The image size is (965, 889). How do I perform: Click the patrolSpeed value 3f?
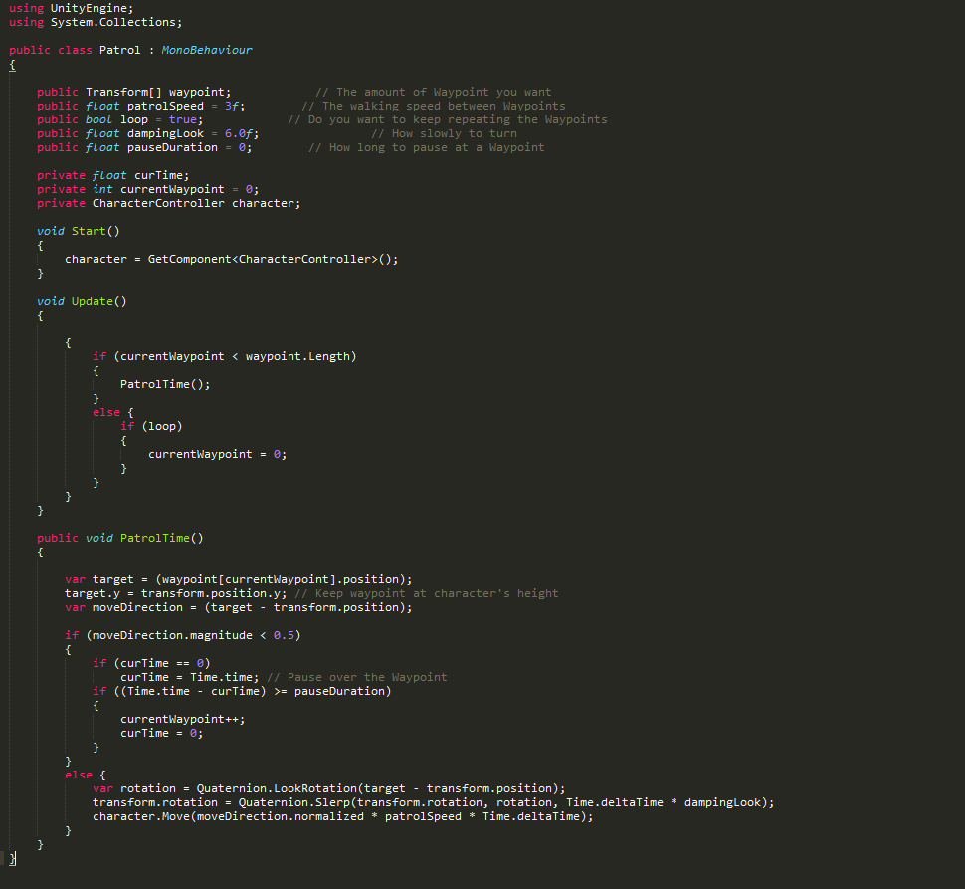click(233, 106)
